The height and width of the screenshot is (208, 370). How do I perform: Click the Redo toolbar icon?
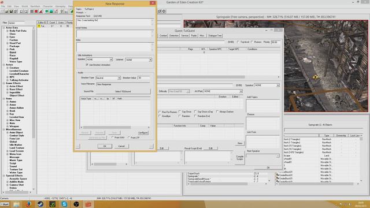coord(26,12)
